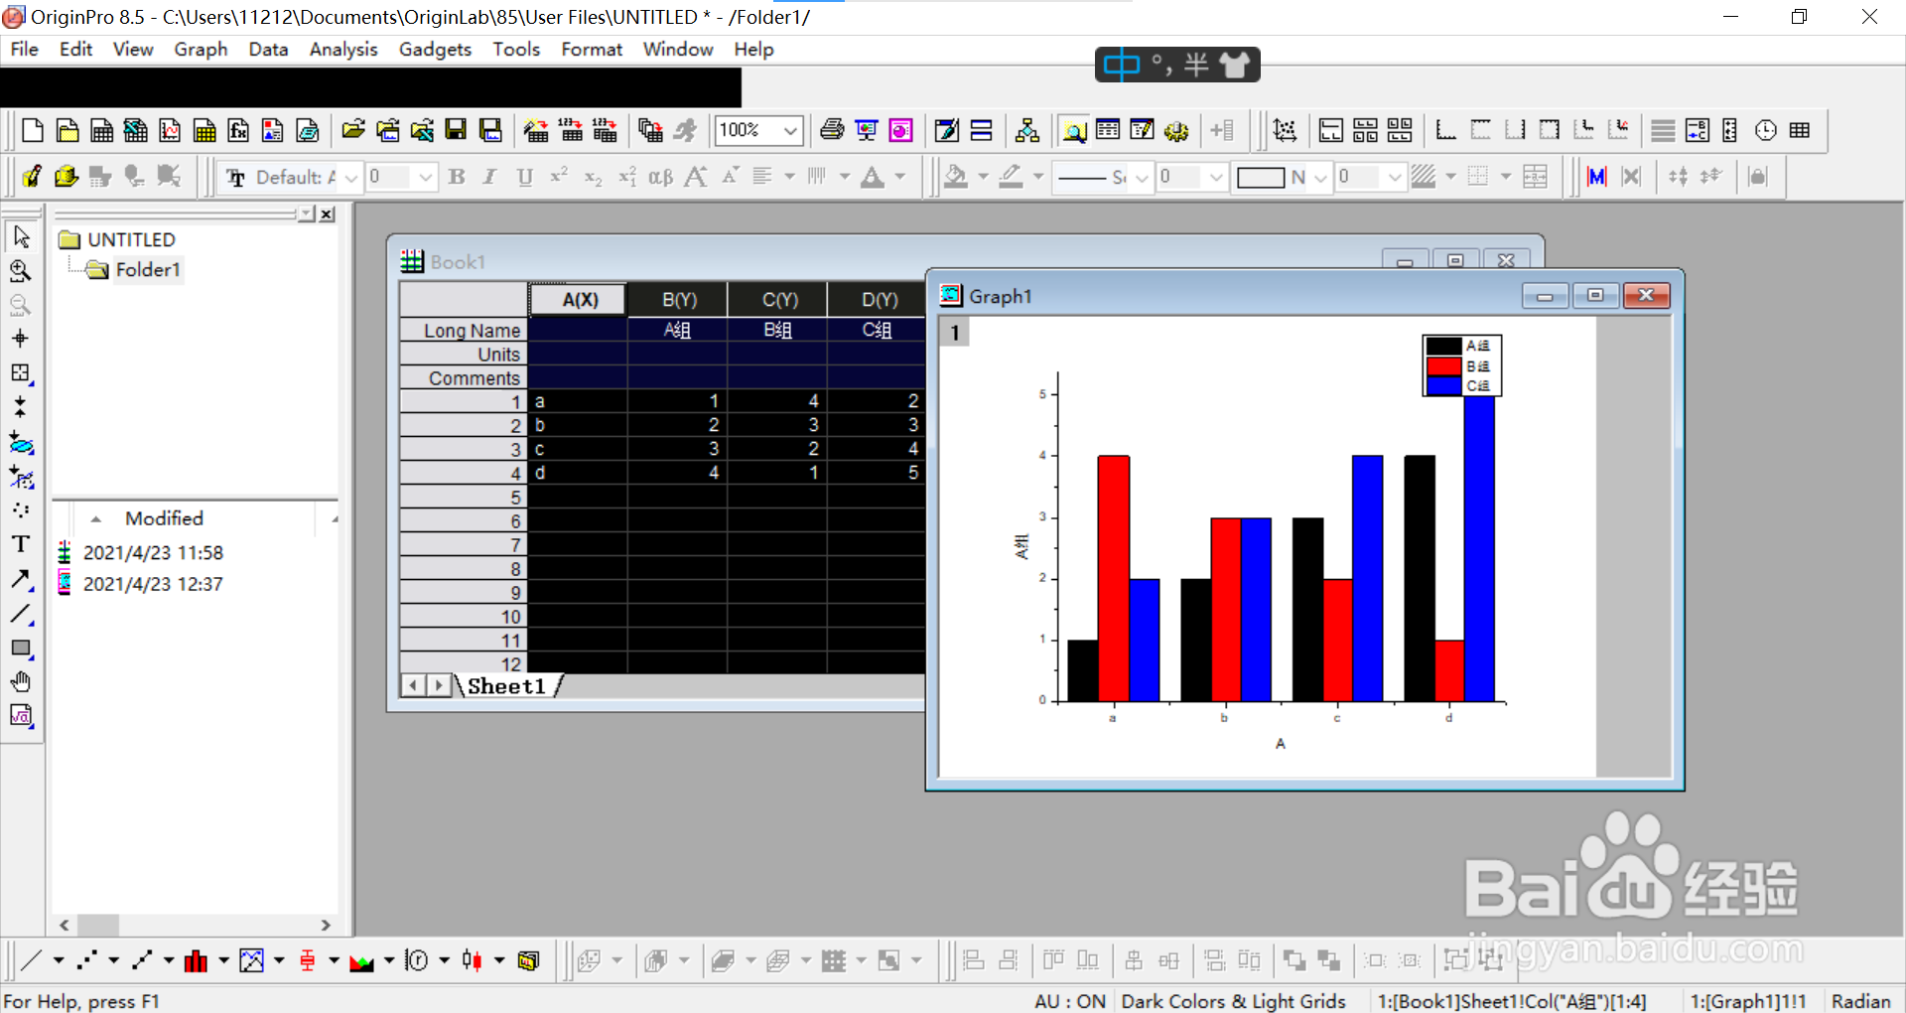The width and height of the screenshot is (1906, 1013).
Task: Click the 2021/4/23 12:37 graph entry
Action: click(153, 584)
